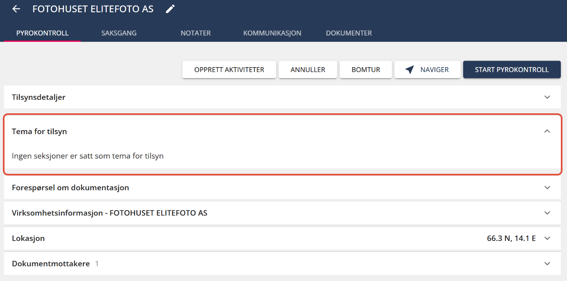Open the PYROKONTROLL tab
Viewport: 567px width, 281px height.
click(42, 33)
